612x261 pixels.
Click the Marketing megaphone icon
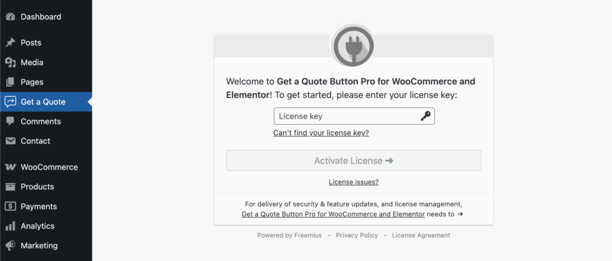10,245
